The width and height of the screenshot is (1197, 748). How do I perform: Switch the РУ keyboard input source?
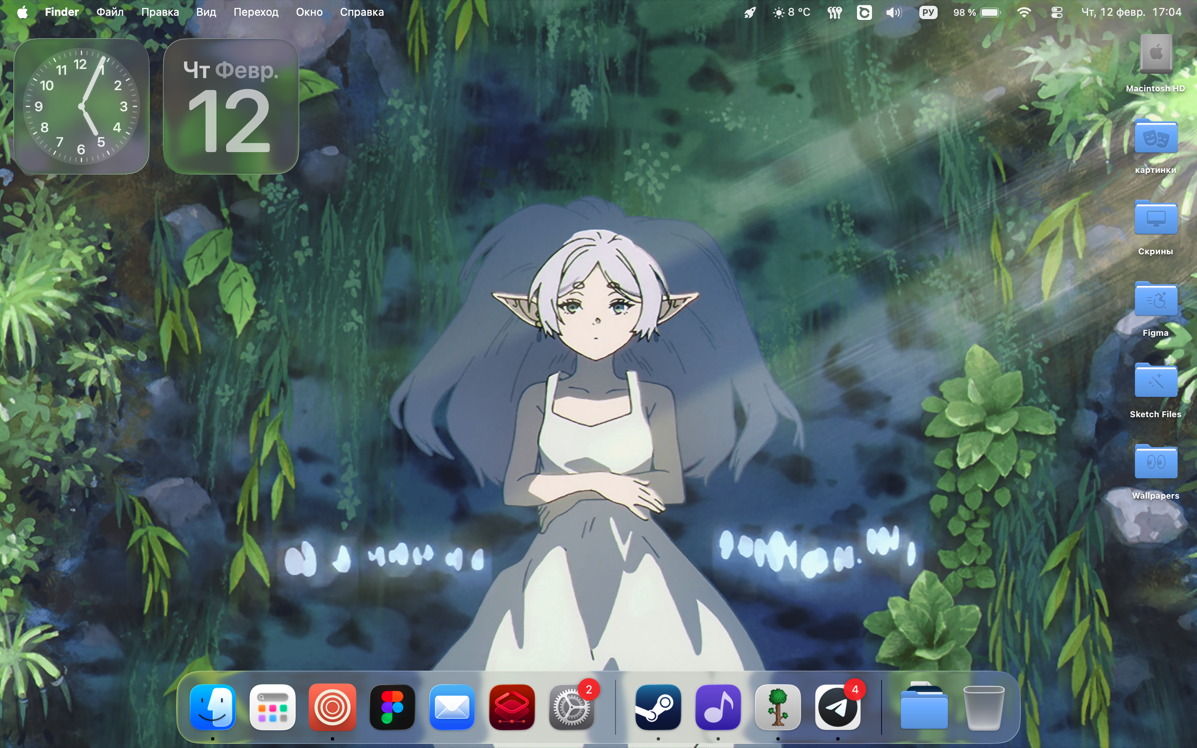(928, 12)
